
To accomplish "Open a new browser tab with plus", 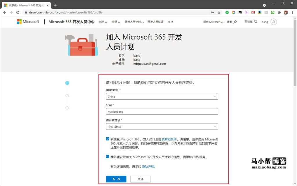I will click(x=55, y=5).
